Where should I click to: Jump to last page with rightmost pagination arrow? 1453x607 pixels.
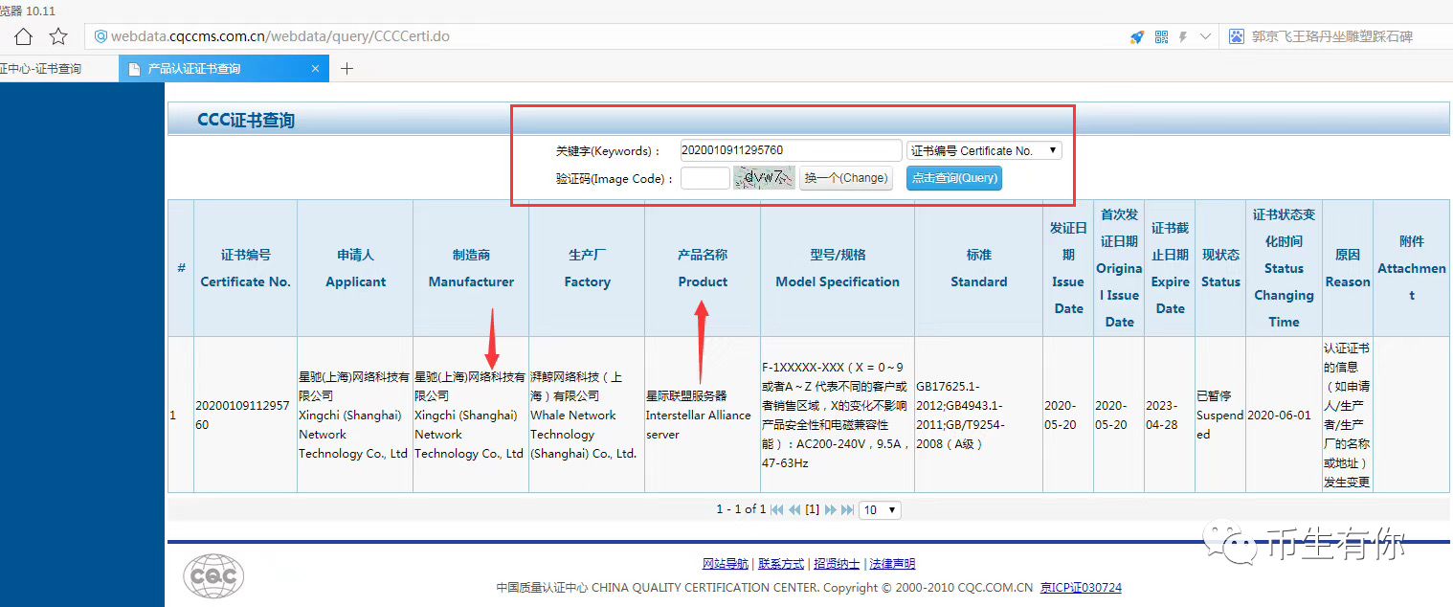click(x=846, y=509)
